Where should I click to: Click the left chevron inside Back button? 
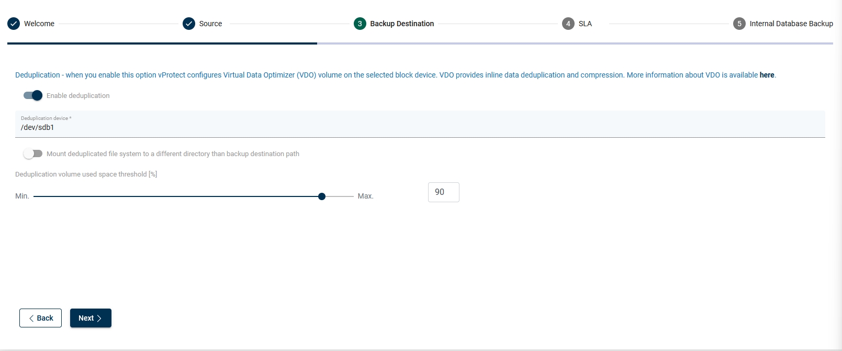coord(31,318)
